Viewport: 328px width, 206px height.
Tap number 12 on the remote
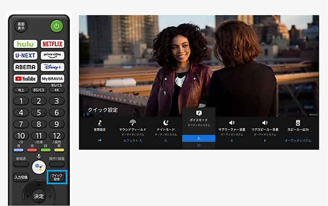[x=56, y=136]
